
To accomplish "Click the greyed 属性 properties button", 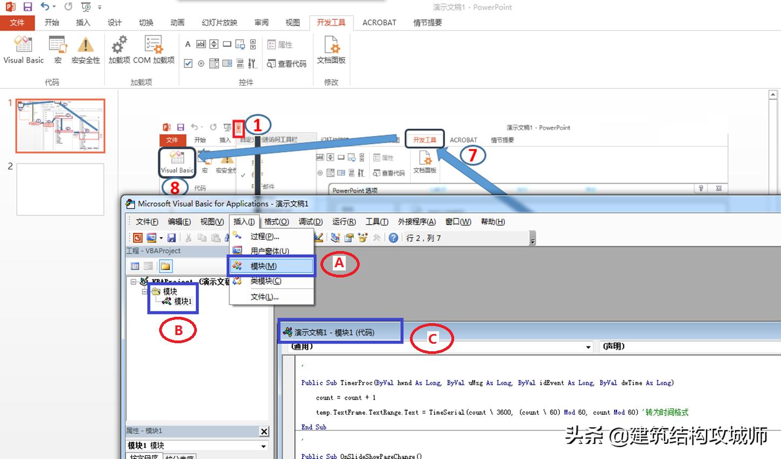I will click(280, 44).
